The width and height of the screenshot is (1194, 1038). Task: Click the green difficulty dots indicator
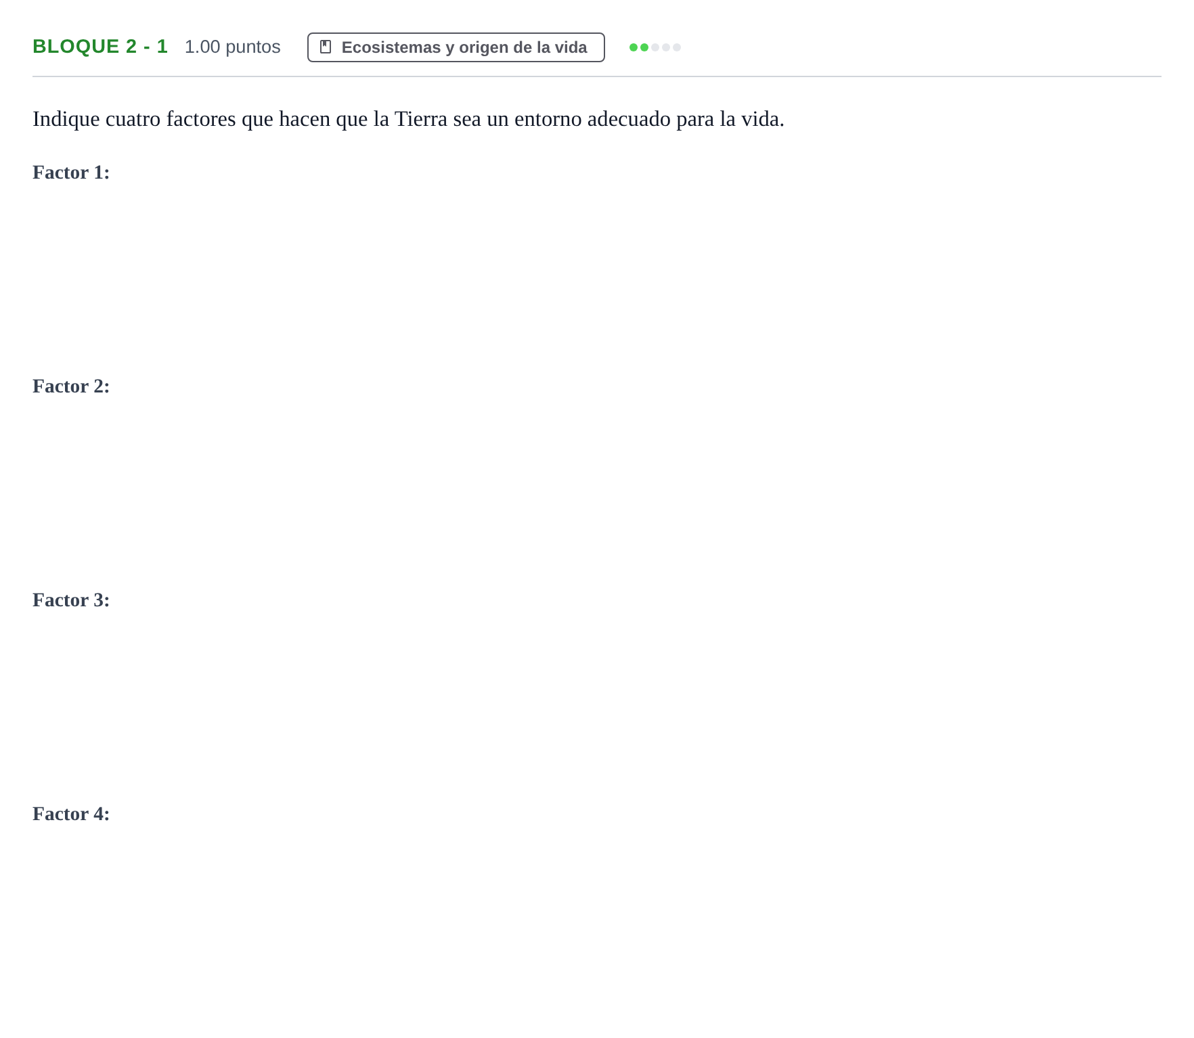(x=655, y=47)
